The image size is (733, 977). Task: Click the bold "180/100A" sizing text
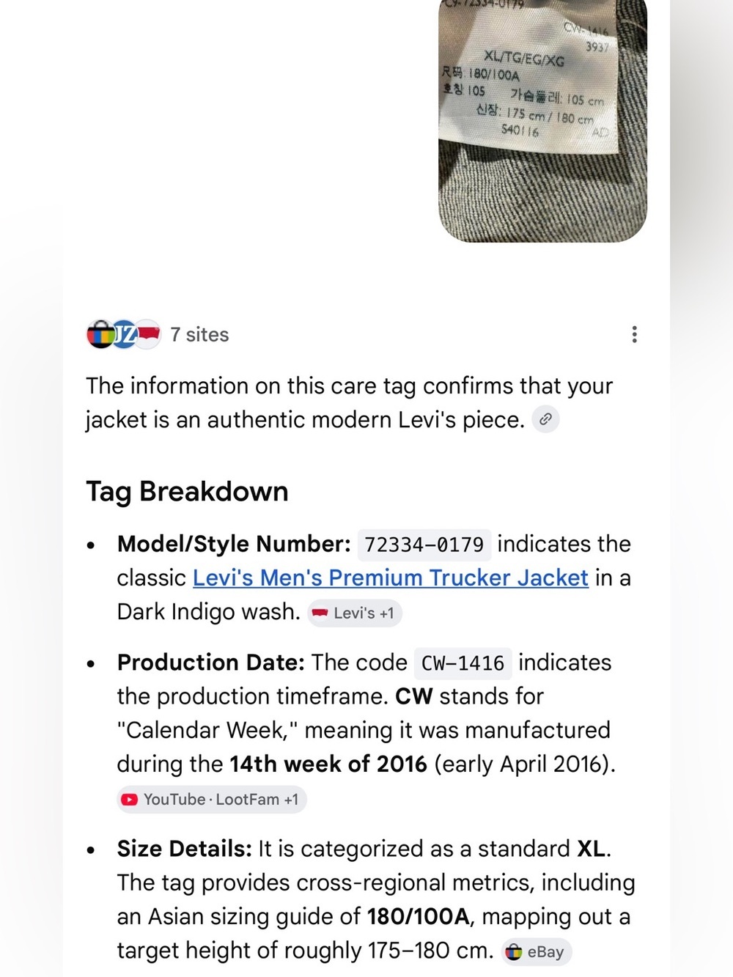[x=418, y=917]
